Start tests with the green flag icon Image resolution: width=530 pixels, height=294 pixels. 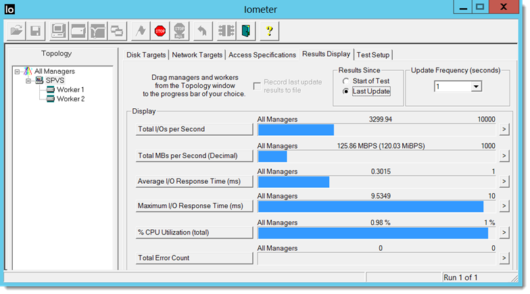coord(141,31)
